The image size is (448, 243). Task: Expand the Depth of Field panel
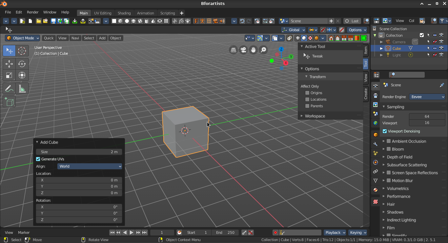[x=399, y=157]
